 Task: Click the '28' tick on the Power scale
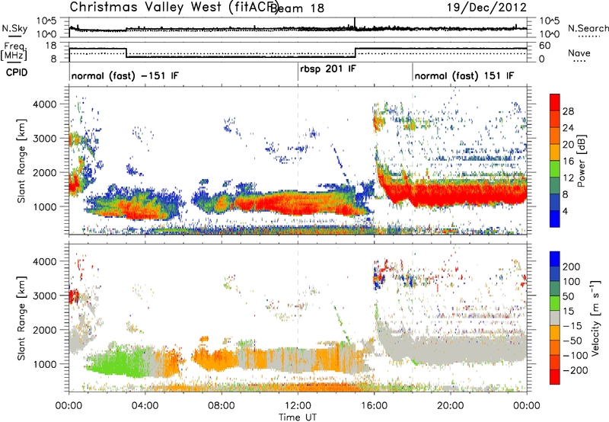tap(568, 111)
